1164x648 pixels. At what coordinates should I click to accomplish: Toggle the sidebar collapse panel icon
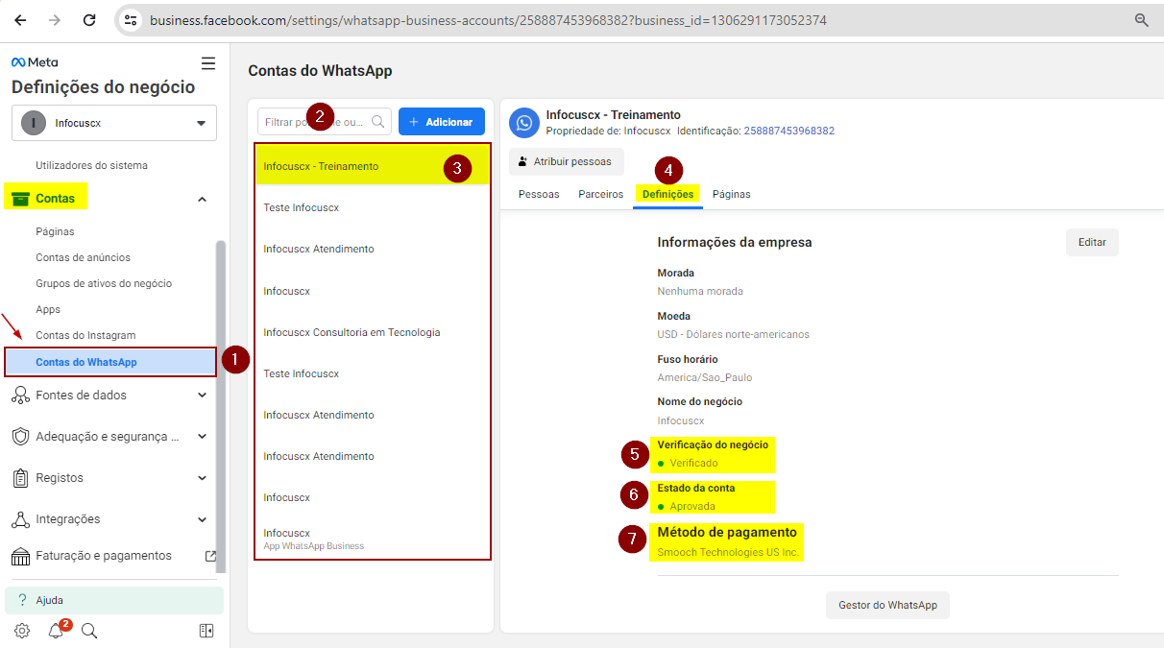click(206, 631)
